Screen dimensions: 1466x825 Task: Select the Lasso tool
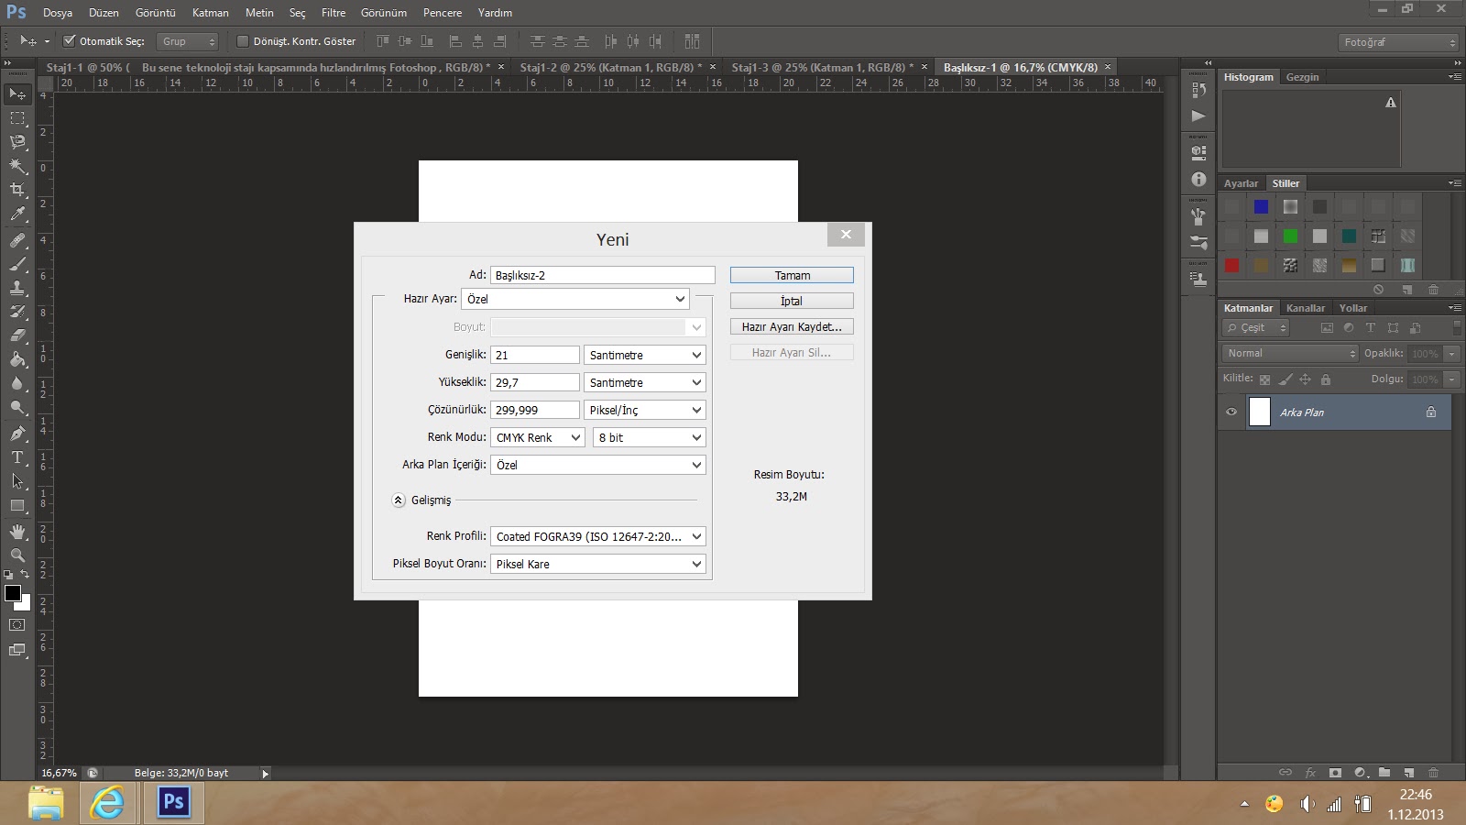(17, 142)
